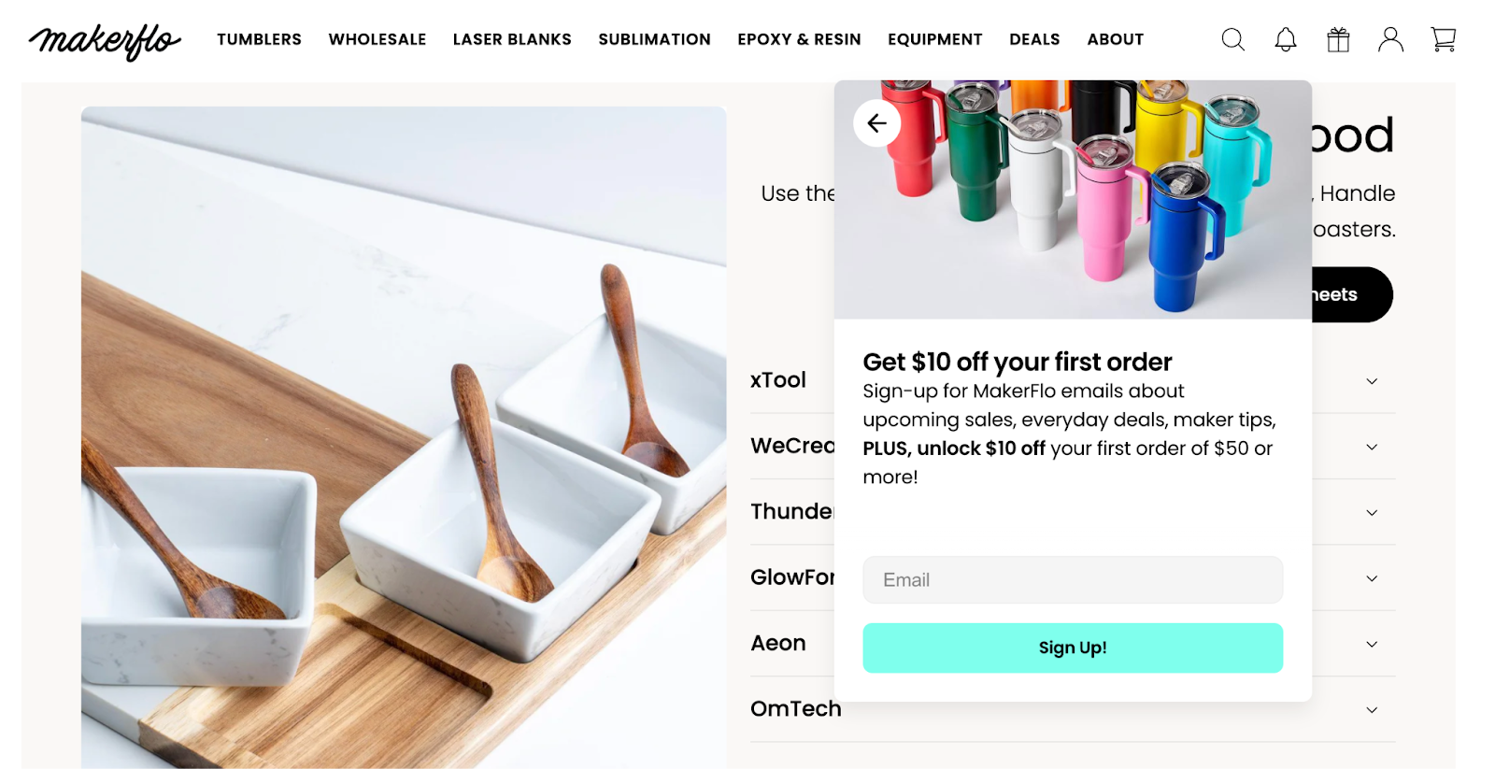
Task: Open the gift rewards icon
Action: 1338,39
